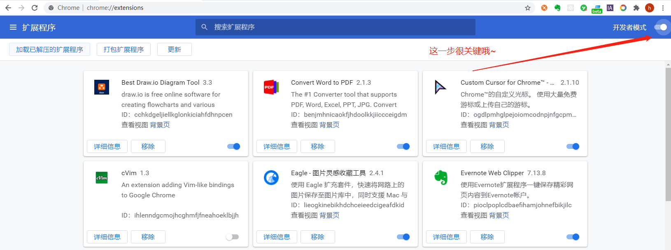Open 详细信息 for Eagle extension
Screen dimensions: 671x250
tap(277, 237)
